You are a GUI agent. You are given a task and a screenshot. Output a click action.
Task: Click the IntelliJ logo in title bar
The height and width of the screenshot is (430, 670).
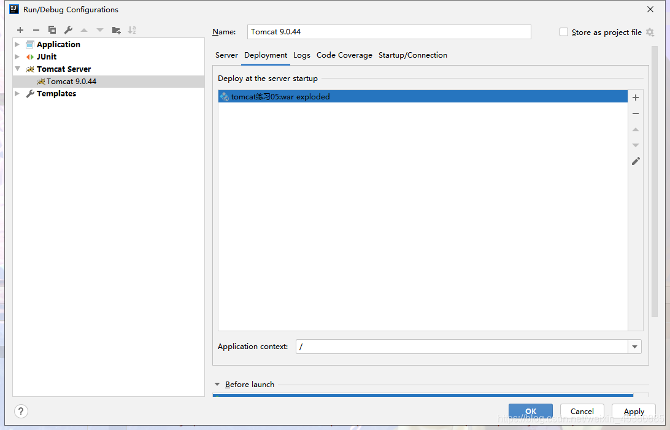[x=14, y=9]
